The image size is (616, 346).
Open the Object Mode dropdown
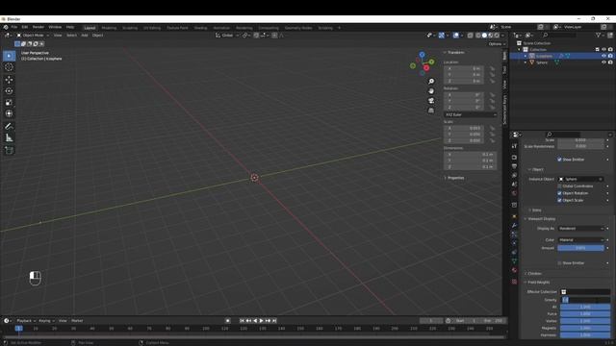pyautogui.click(x=33, y=36)
